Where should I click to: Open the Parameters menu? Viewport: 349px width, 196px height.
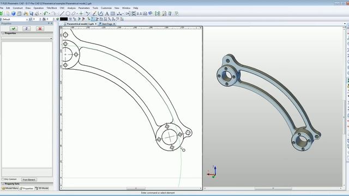84,8
